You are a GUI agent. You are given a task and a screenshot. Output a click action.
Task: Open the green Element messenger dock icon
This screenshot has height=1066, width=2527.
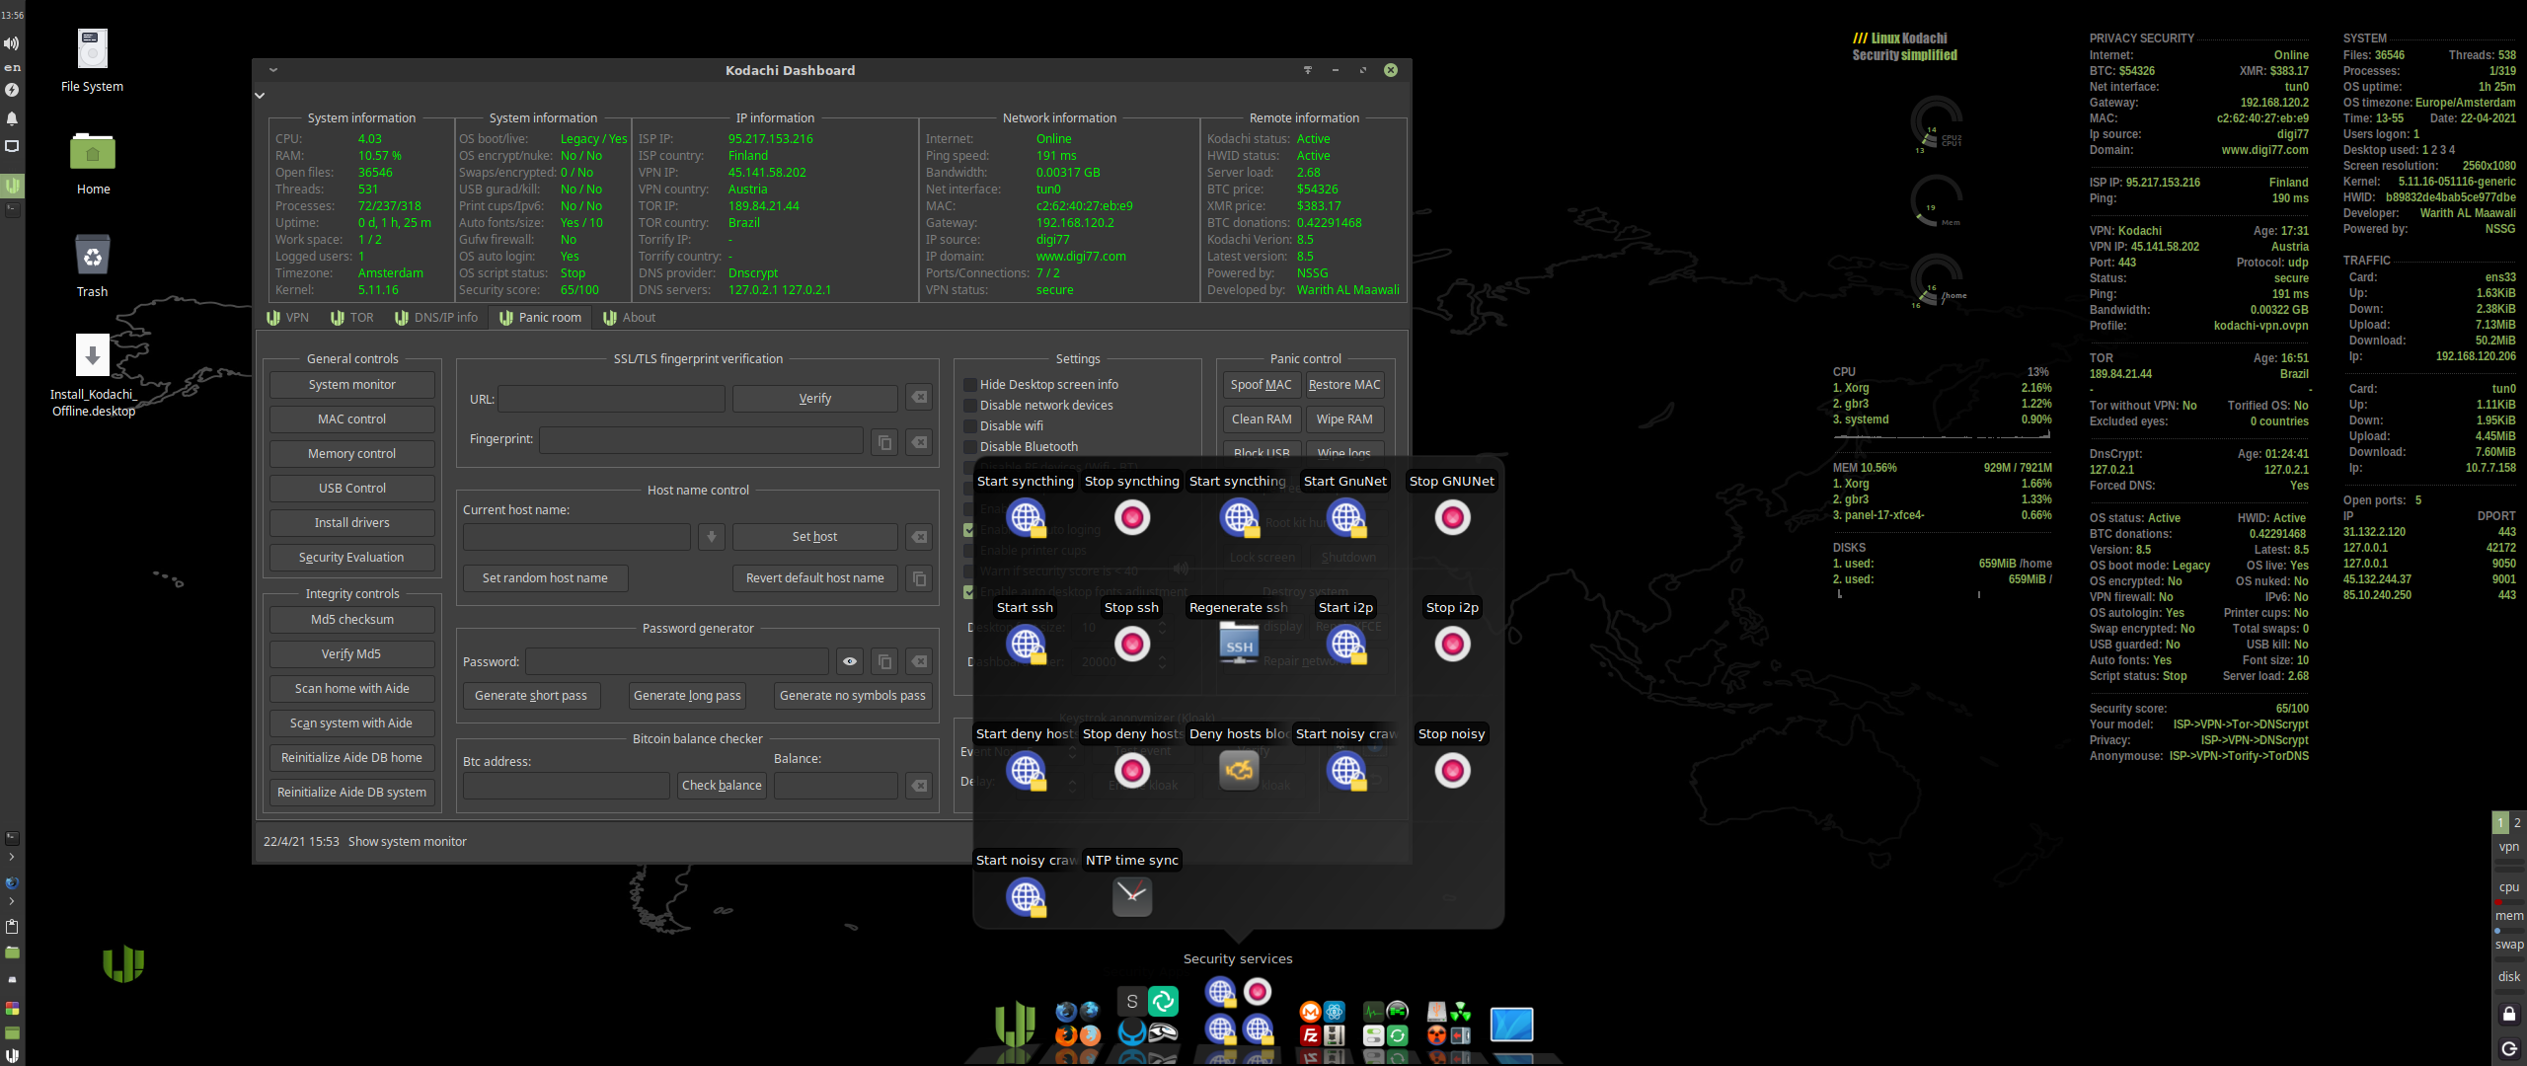[1164, 1001]
